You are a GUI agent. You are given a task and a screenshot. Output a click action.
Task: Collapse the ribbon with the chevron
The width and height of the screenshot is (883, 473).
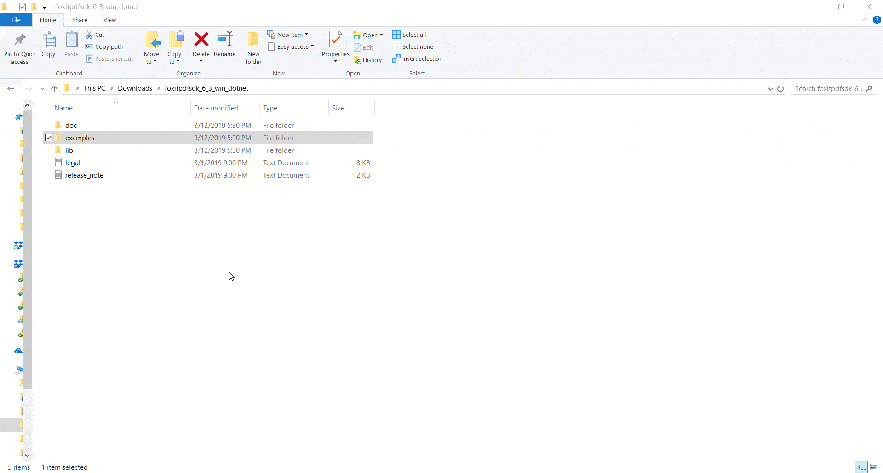tap(865, 20)
